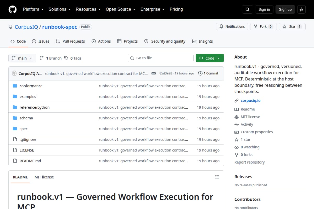This screenshot has width=314, height=209.
Task: Visit the corpusiq.io website link
Action: pyautogui.click(x=250, y=101)
